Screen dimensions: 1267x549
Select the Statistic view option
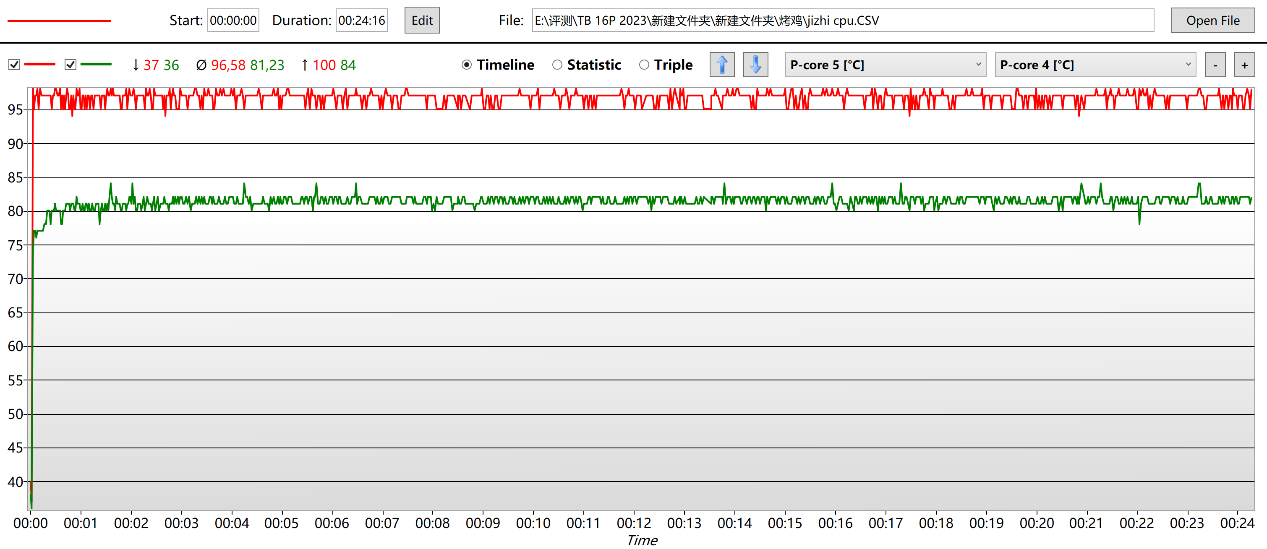click(x=557, y=65)
